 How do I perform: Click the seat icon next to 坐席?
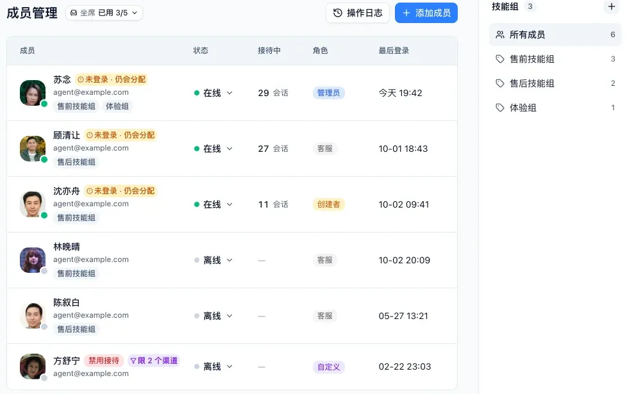pos(74,13)
